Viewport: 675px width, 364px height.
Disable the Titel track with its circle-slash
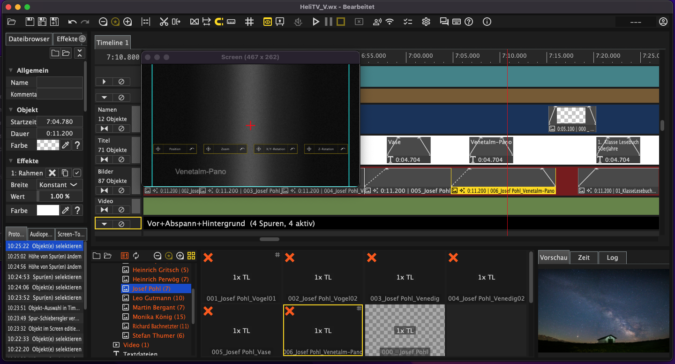(121, 159)
